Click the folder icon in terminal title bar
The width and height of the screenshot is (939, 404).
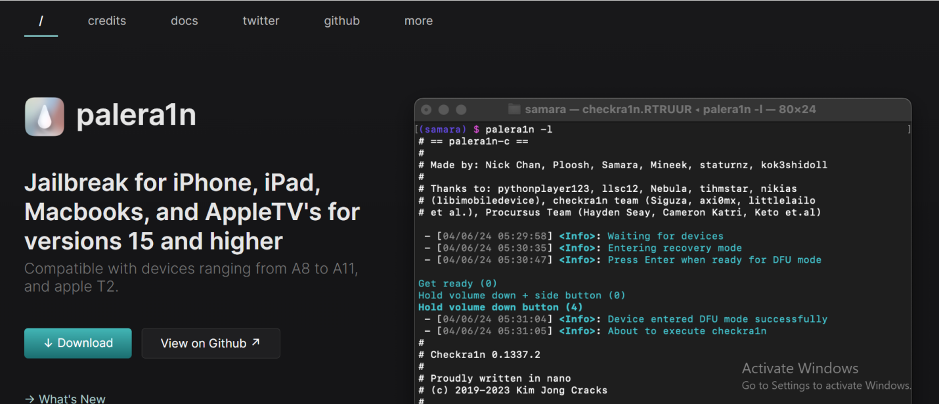click(x=514, y=110)
